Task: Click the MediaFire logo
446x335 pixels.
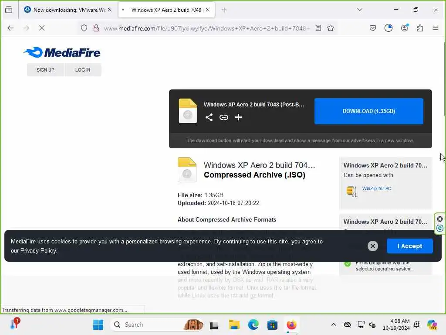Action: pos(62,52)
